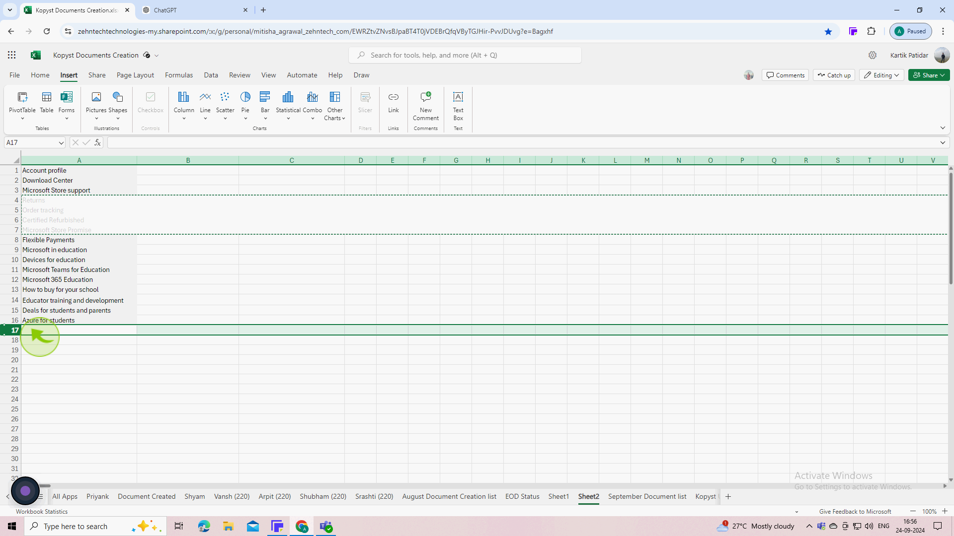The width and height of the screenshot is (954, 536).
Task: Open Workbook Statistics
Action: click(42, 511)
